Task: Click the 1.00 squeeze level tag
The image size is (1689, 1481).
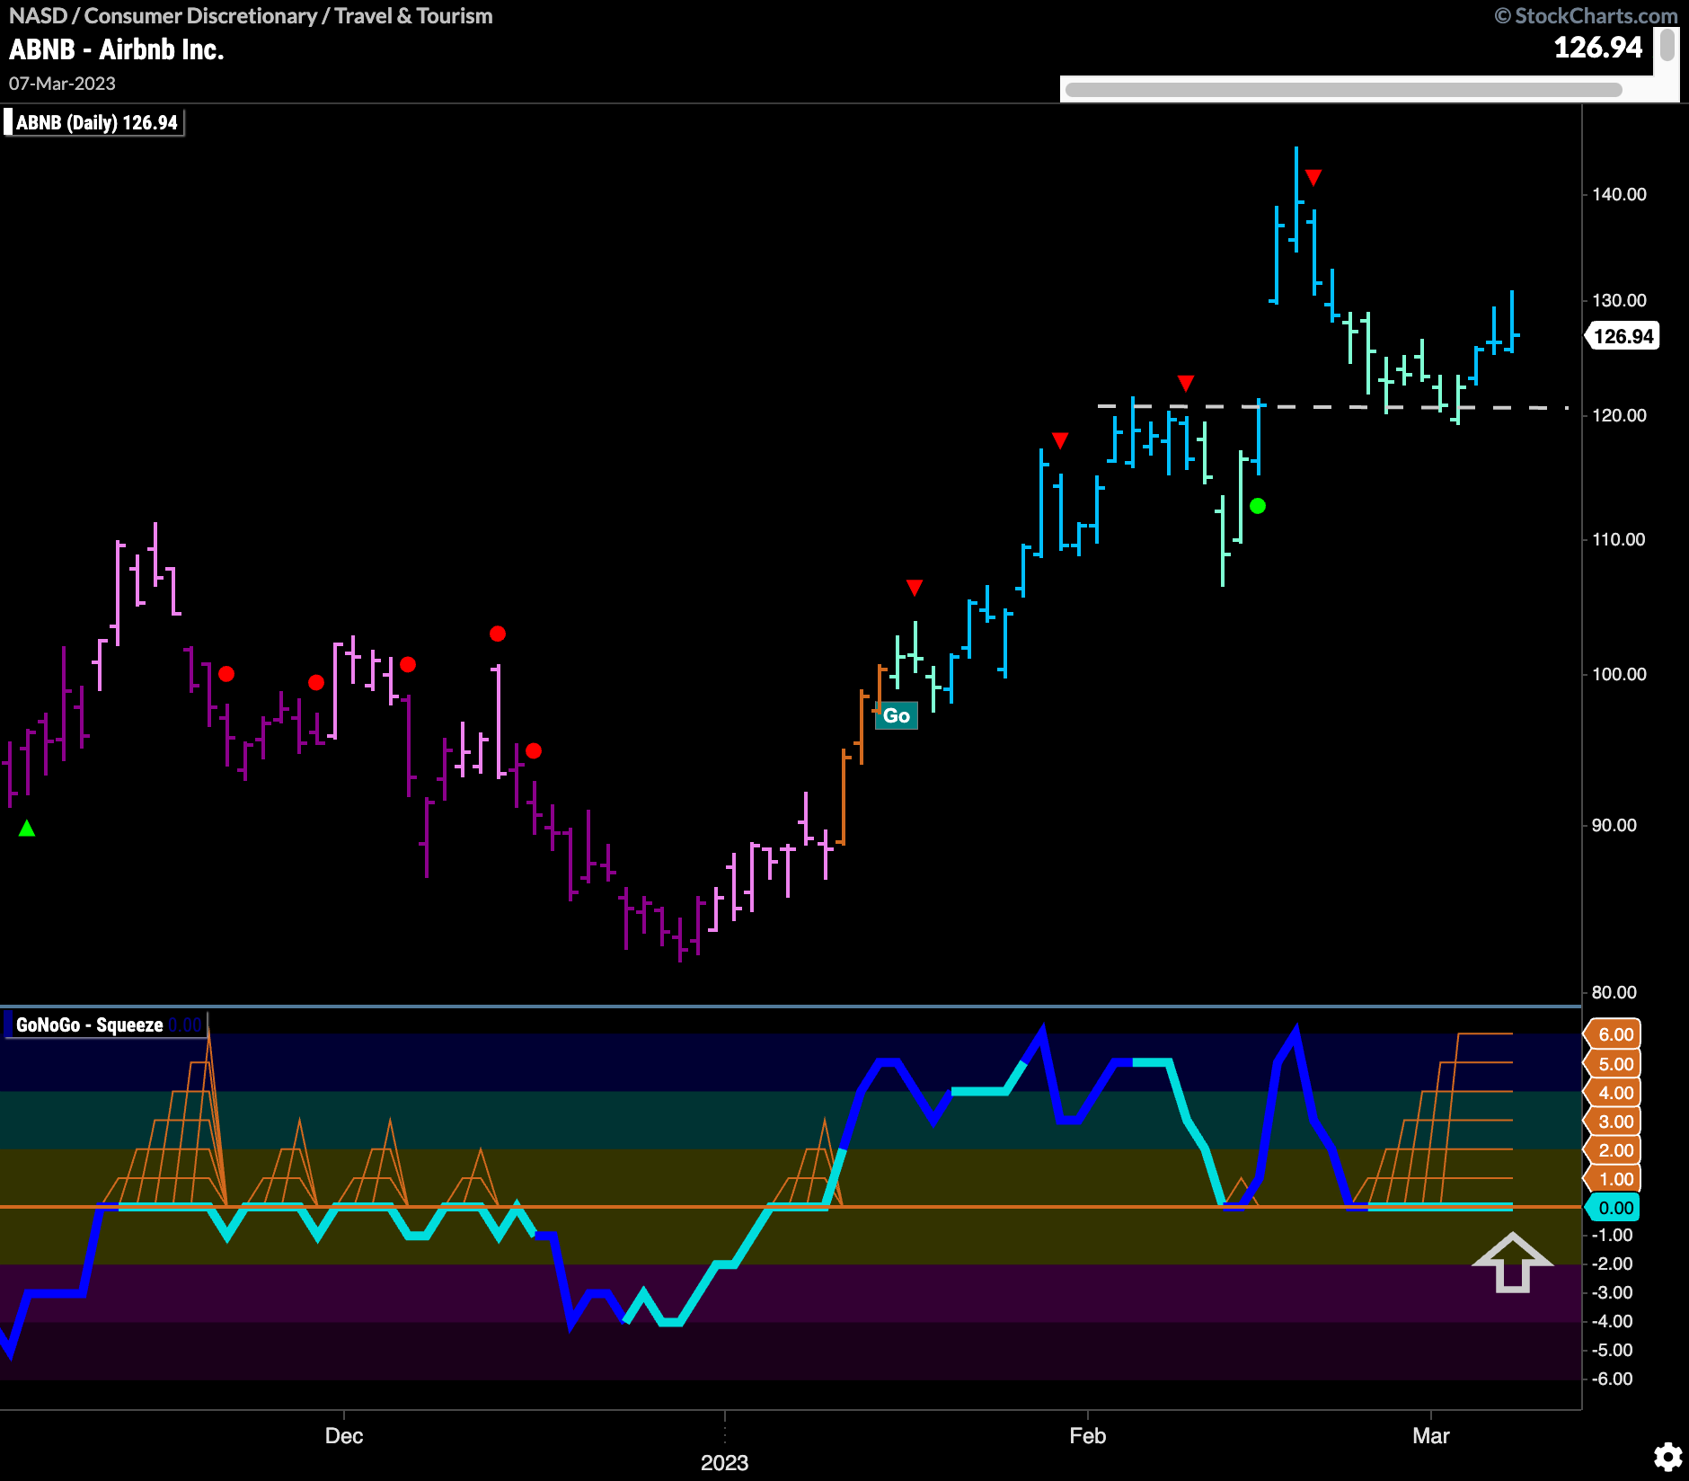Action: [1614, 1179]
